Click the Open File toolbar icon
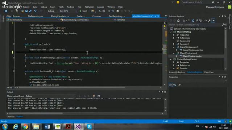Viewport: 232px width, 130px height. coord(22,11)
